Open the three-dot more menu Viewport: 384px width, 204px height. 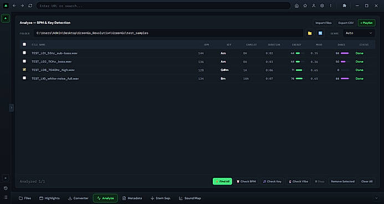[x=331, y=6]
